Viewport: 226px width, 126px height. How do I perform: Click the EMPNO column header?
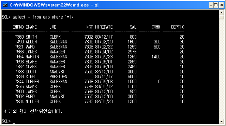click(x=18, y=27)
